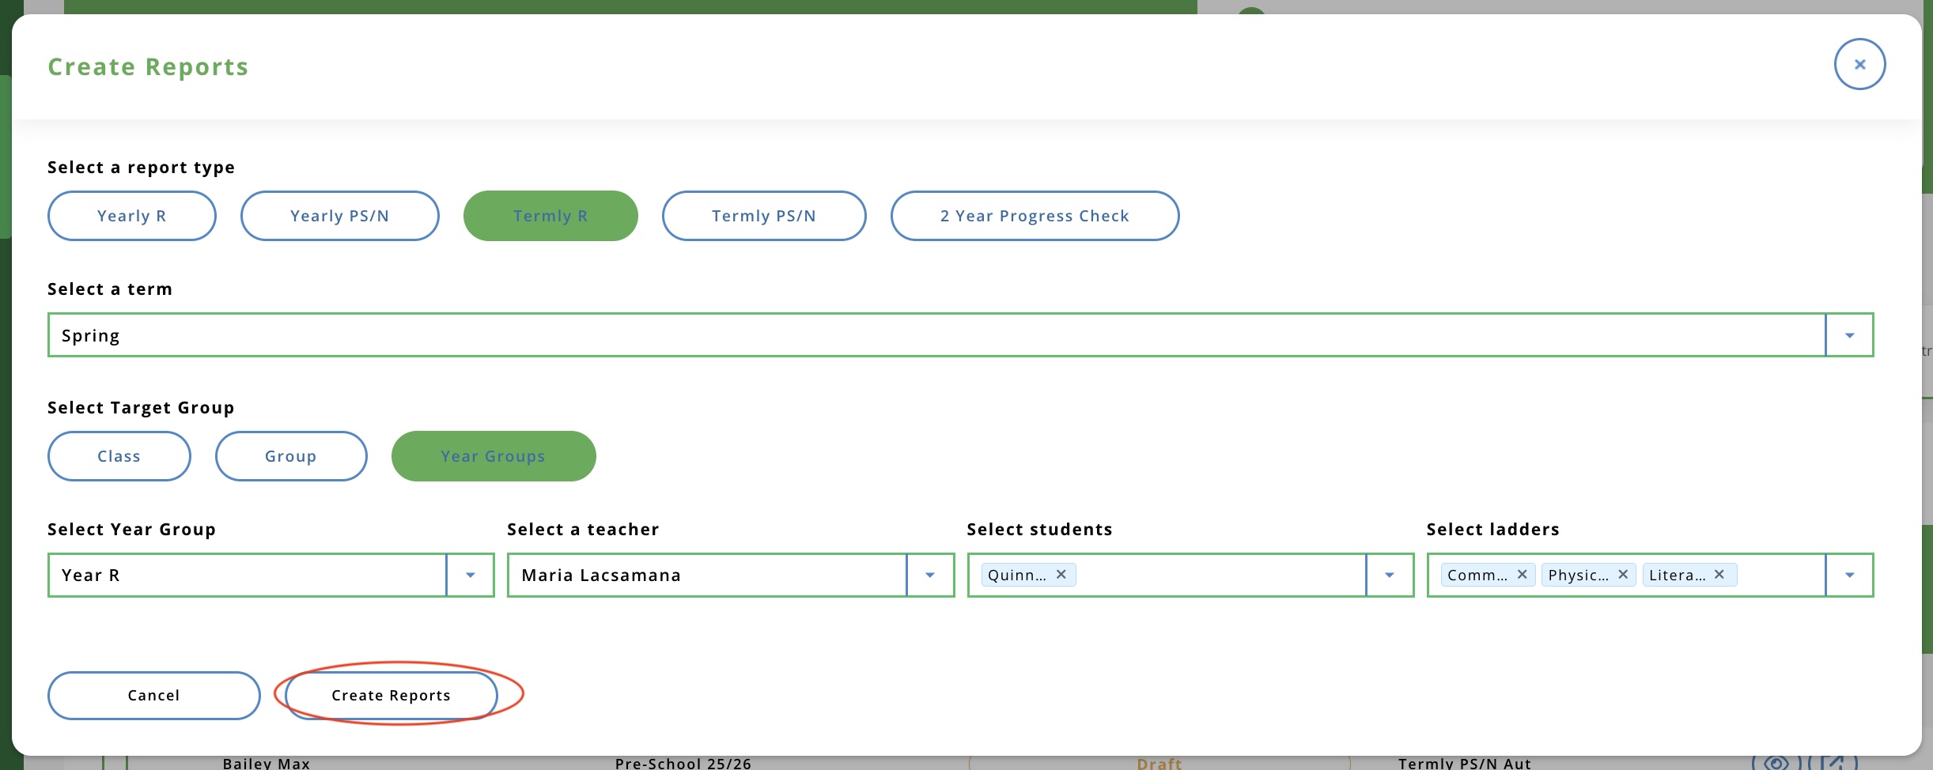This screenshot has width=1933, height=770.
Task: Close the Create Reports dialog with X
Action: coord(1859,64)
